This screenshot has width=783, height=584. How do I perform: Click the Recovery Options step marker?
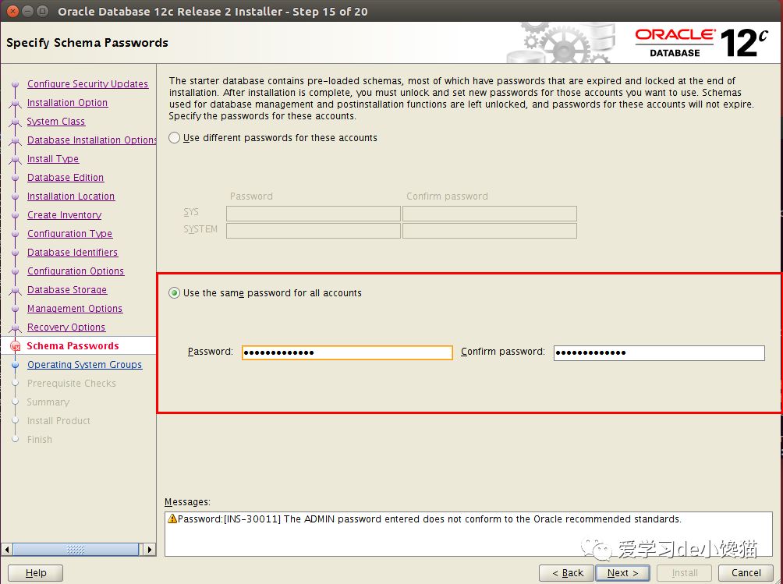coord(16,327)
